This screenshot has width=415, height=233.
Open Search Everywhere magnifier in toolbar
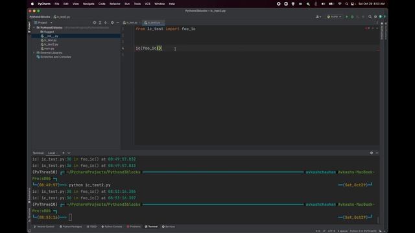(x=370, y=17)
